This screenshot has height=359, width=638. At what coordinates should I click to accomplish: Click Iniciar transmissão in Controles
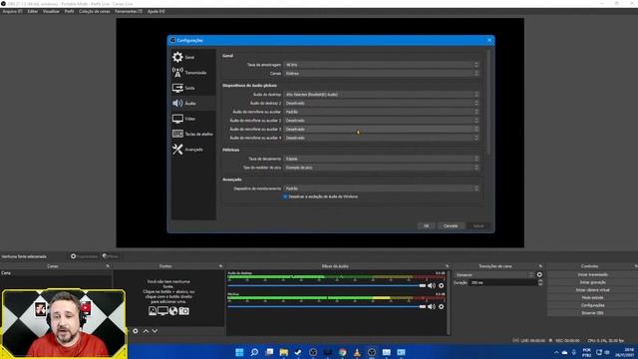click(592, 275)
